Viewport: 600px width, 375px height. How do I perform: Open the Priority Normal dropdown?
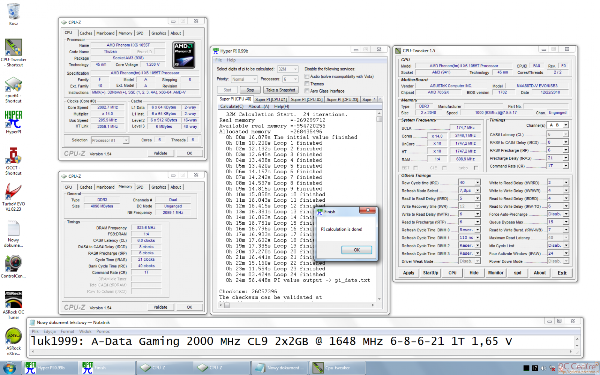click(x=255, y=79)
